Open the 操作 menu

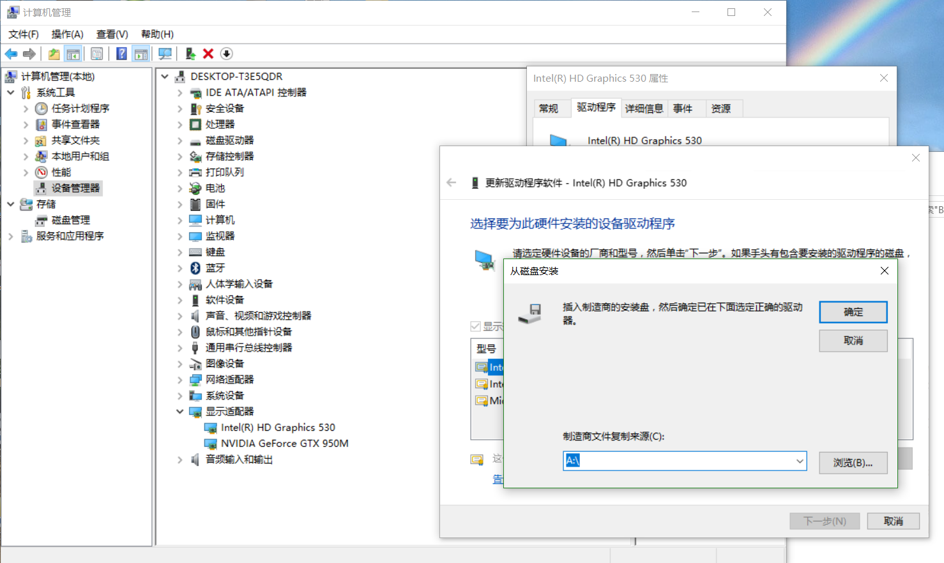(67, 34)
